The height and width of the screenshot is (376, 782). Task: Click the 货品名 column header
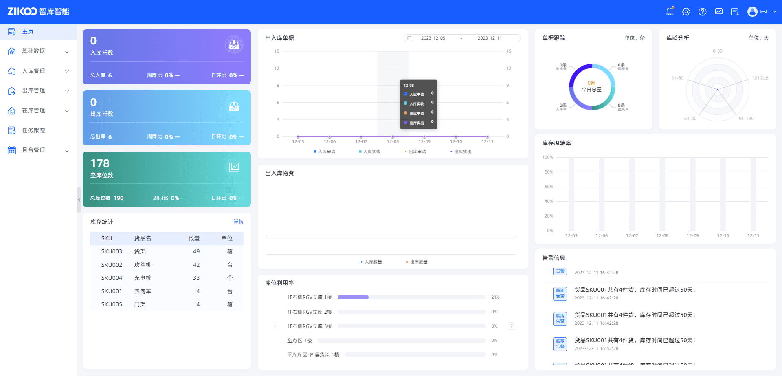(143, 238)
